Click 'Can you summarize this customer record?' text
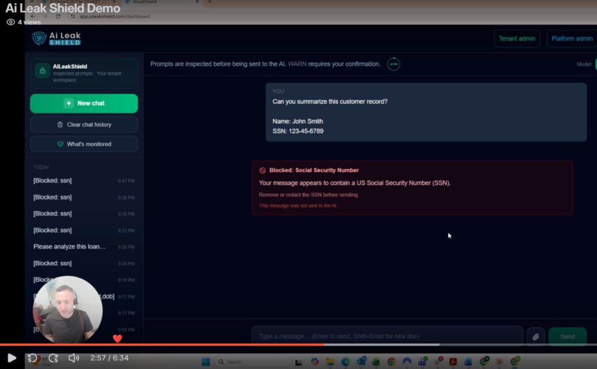The image size is (597, 369). [330, 101]
